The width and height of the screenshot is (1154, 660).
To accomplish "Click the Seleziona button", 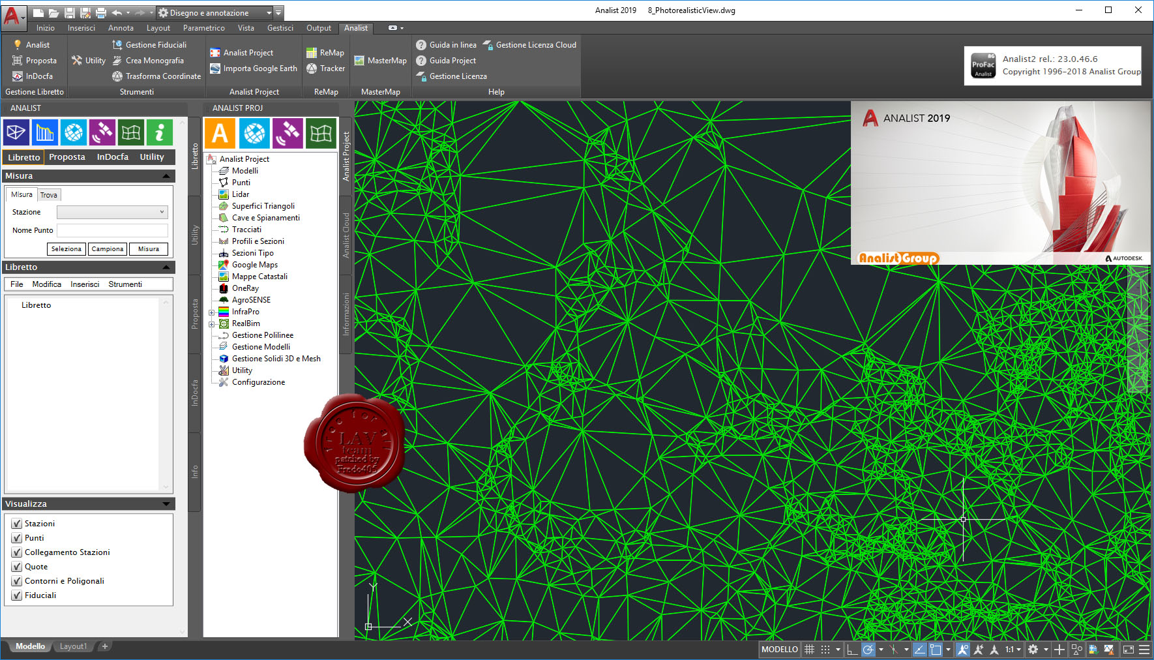I will coord(67,249).
